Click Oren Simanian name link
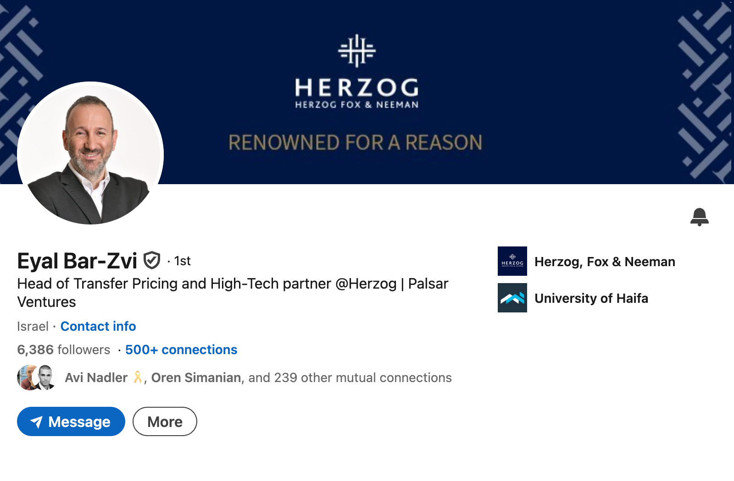This screenshot has width=734, height=481. (196, 377)
